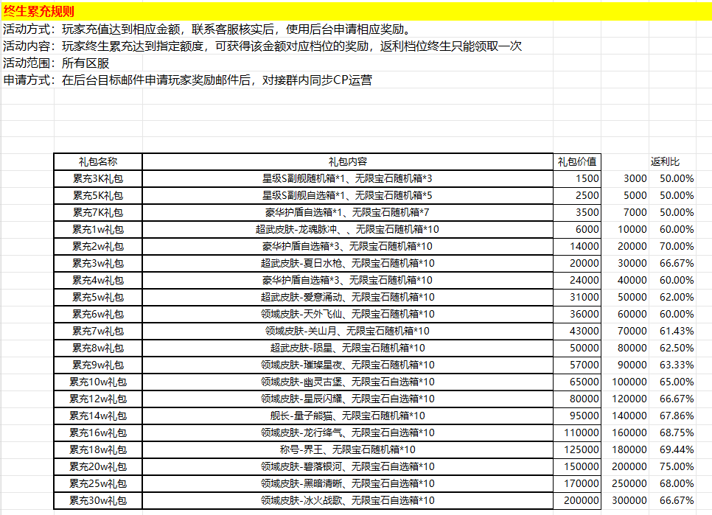Select the 活动方式 description row
The width and height of the screenshot is (712, 515).
click(x=206, y=29)
